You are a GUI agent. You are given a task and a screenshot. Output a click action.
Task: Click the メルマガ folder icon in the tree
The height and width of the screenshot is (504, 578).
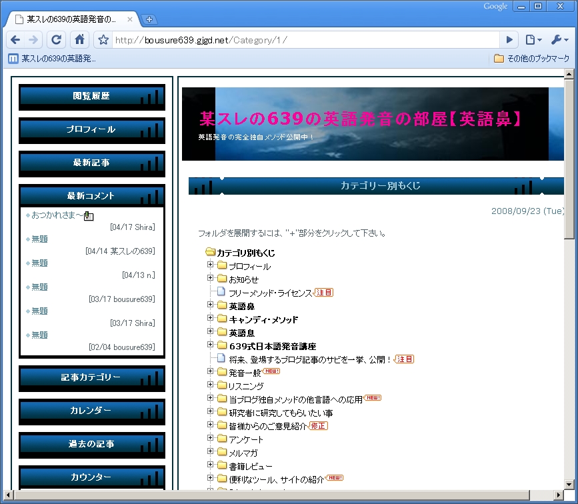(x=222, y=451)
